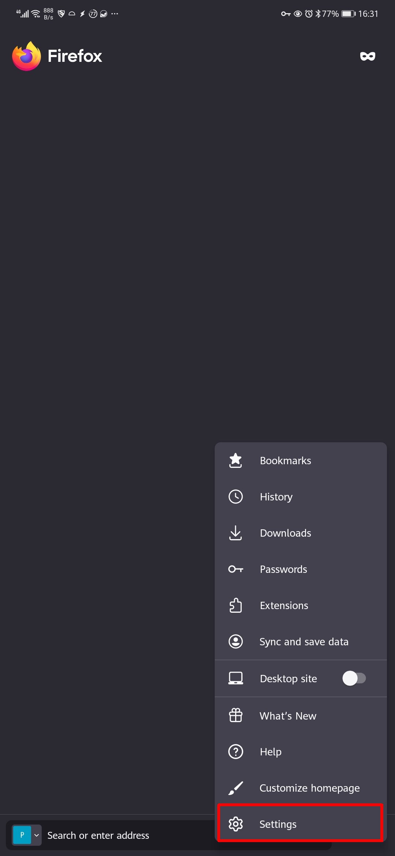Tap the battery indicator in status bar

click(348, 14)
